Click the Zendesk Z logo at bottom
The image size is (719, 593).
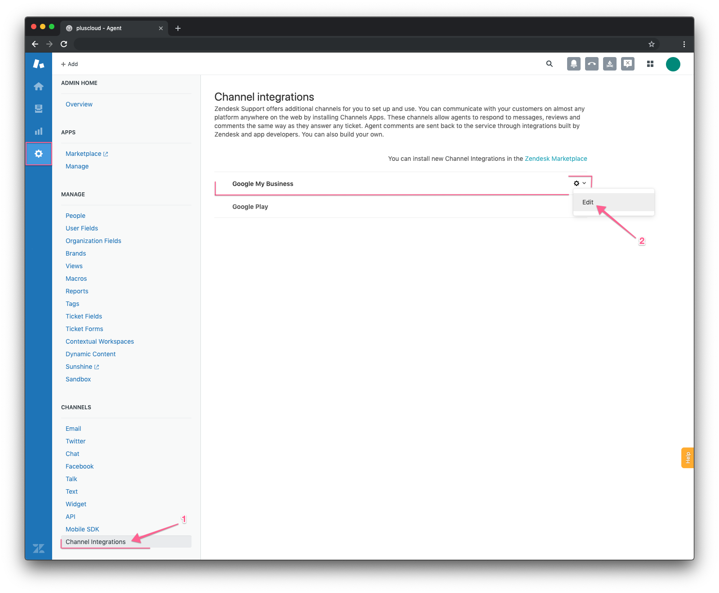(39, 549)
